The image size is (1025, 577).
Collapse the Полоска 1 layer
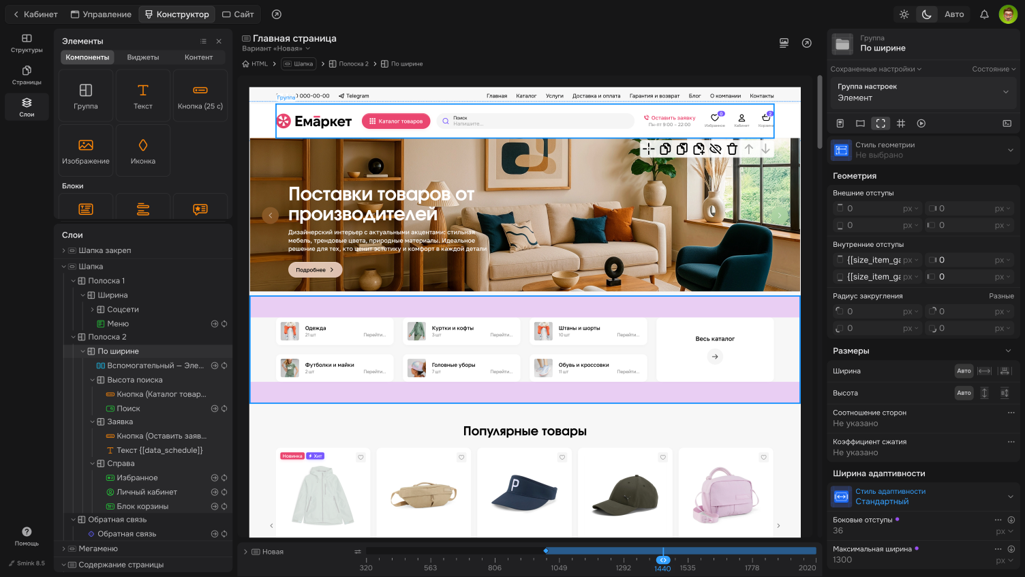(x=74, y=281)
